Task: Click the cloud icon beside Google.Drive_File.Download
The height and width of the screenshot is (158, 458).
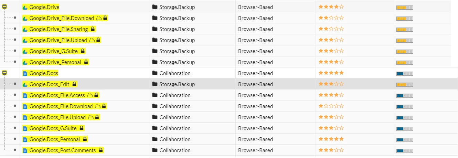Action: pos(99,18)
